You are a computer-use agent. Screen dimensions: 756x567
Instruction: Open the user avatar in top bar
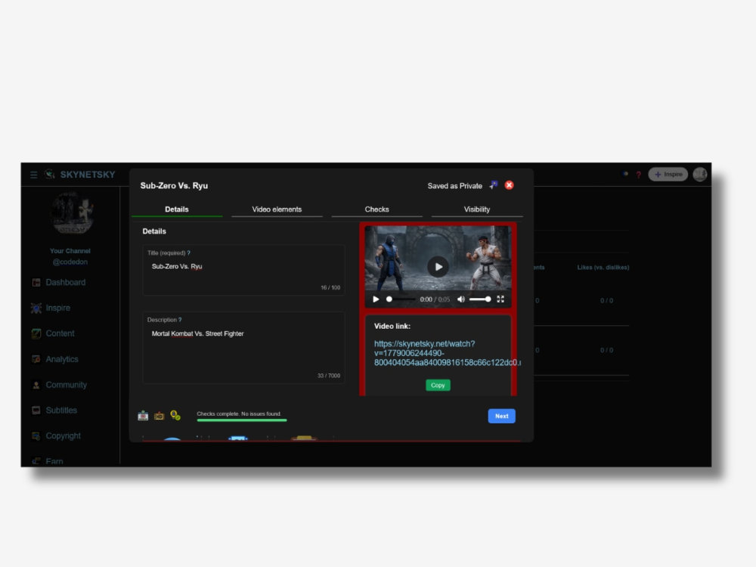pyautogui.click(x=700, y=174)
